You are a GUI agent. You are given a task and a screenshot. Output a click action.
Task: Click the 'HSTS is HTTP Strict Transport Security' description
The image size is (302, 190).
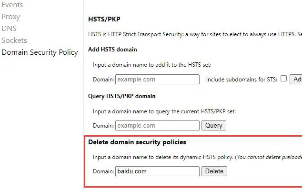(x=195, y=34)
